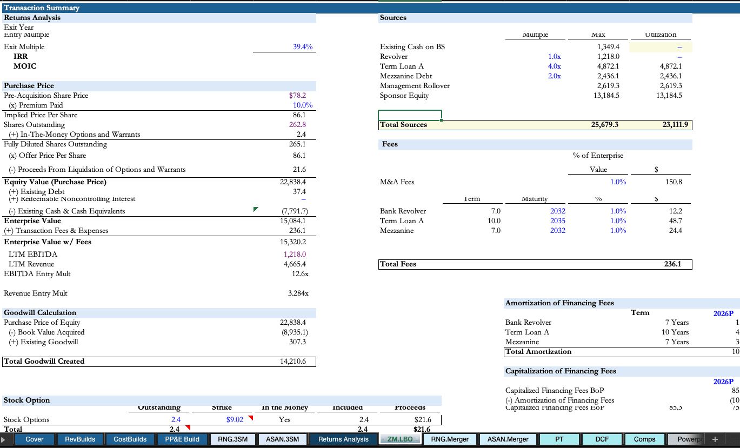
Task: Select the PP&E Build sheet tab
Action: 182,439
